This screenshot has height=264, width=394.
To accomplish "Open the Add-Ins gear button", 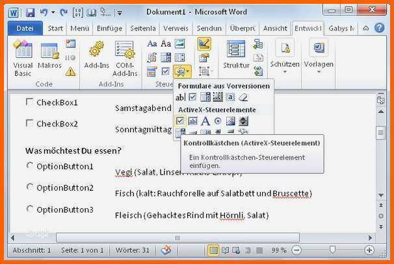I will pyautogui.click(x=96, y=55).
